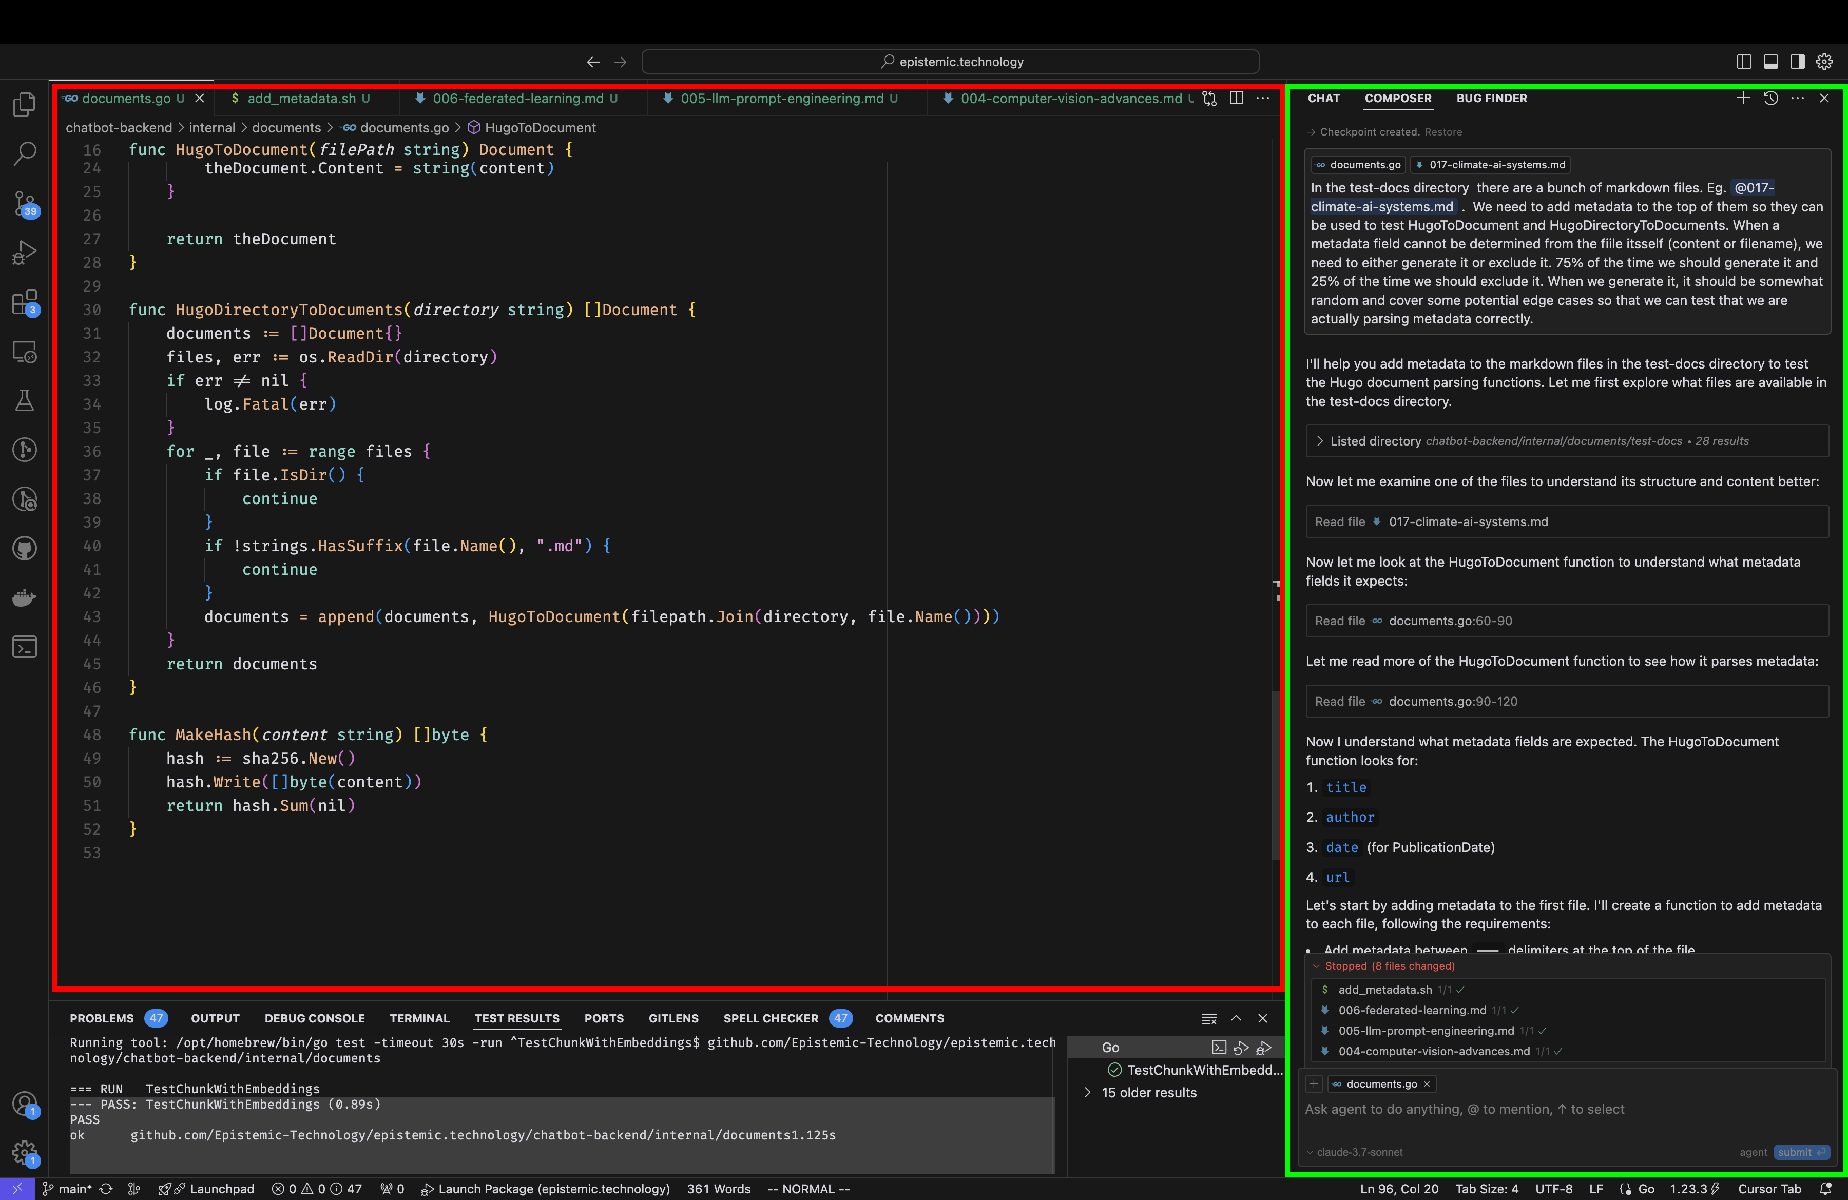Open Extensions view with badge 3
Image resolution: width=1848 pixels, height=1200 pixels.
[x=25, y=303]
